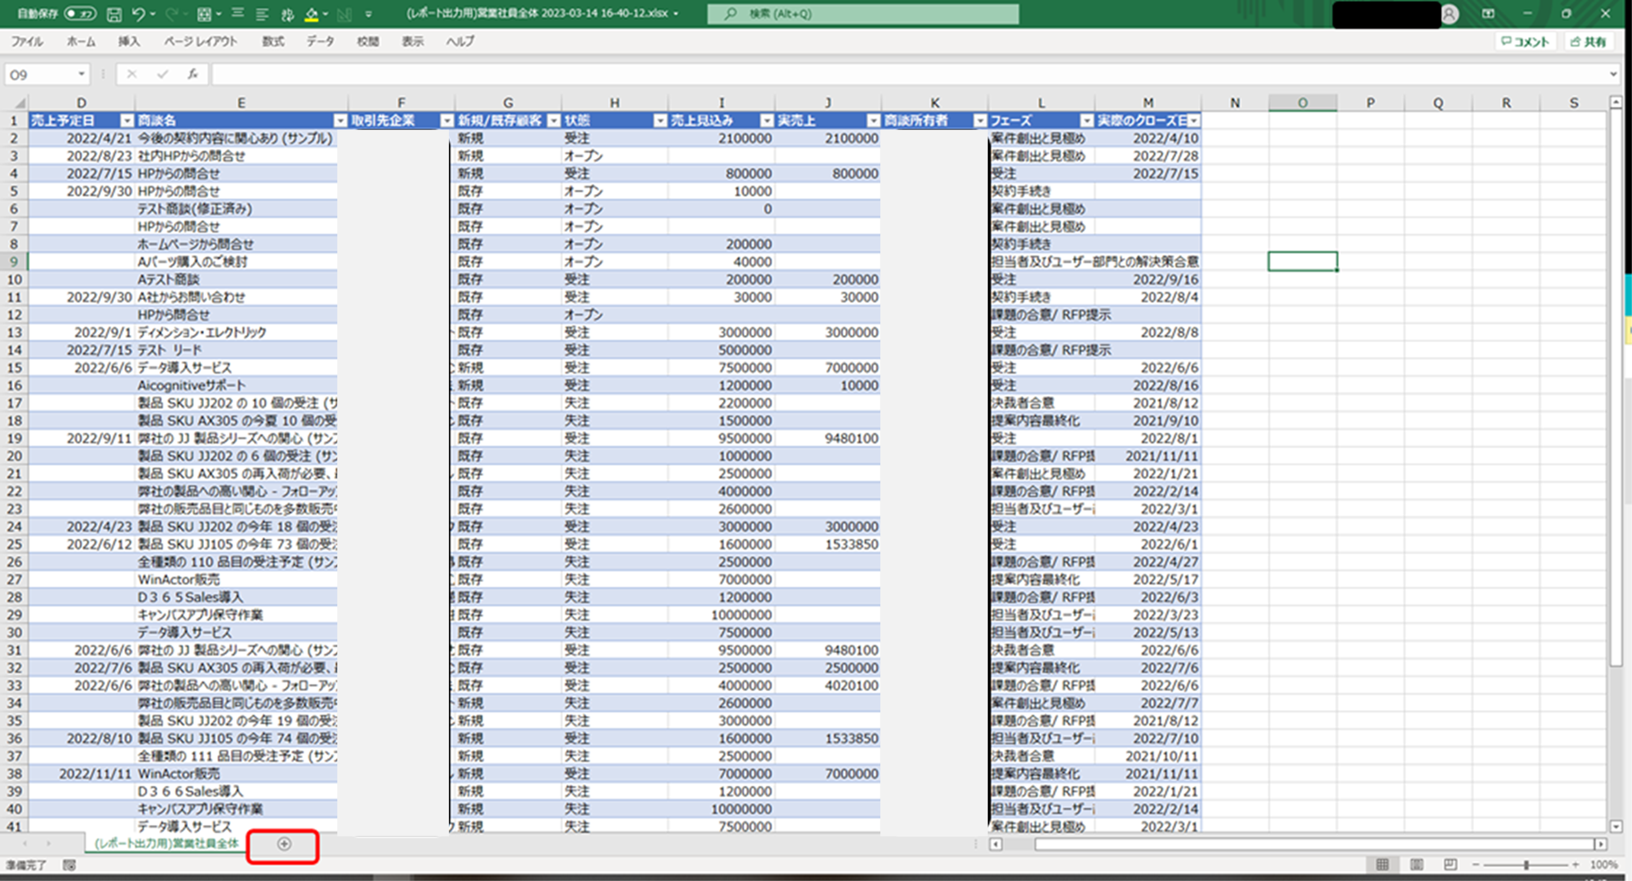Switch to the 挿入 ribbon tab
Screen dimensions: 1632x881
point(129,42)
